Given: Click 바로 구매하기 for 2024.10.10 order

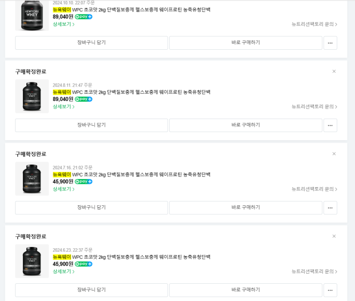Looking at the screenshot, I should pyautogui.click(x=246, y=43).
